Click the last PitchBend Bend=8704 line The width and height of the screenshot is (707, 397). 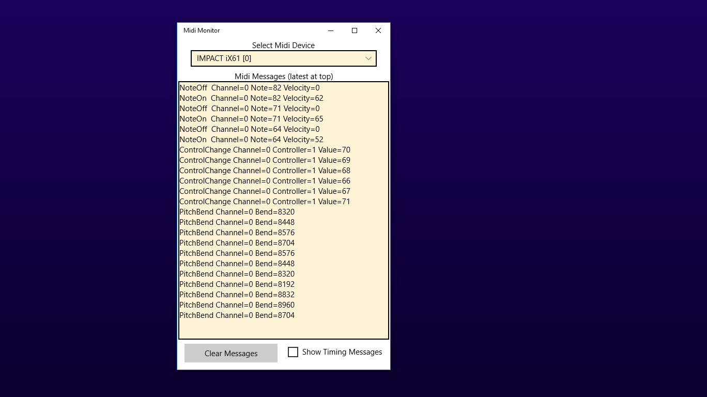[x=237, y=315]
